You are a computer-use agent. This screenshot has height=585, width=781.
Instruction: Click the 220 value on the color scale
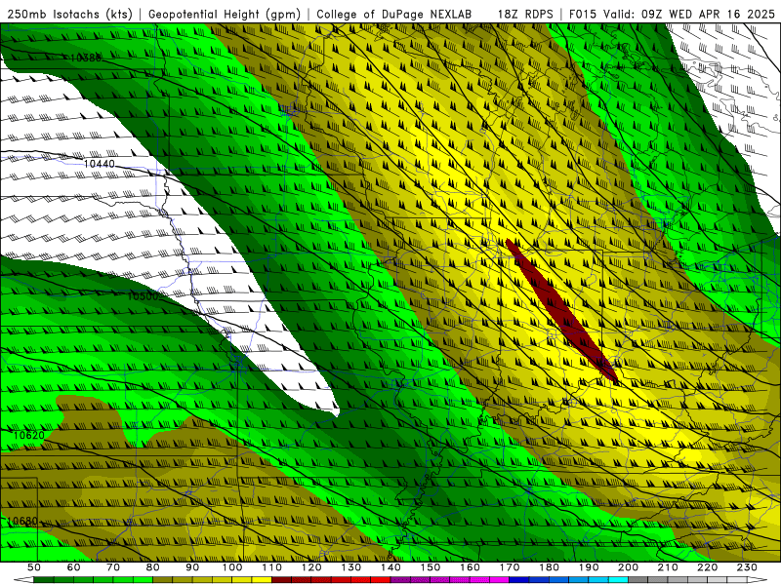707,567
